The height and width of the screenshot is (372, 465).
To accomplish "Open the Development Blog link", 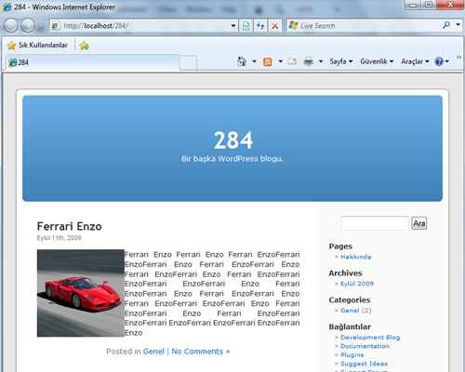I will pos(370,338).
